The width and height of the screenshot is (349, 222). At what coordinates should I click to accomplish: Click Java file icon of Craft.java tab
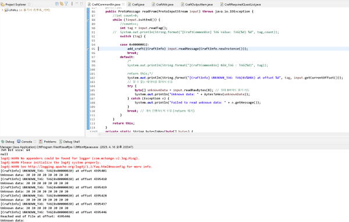coord(129,4)
